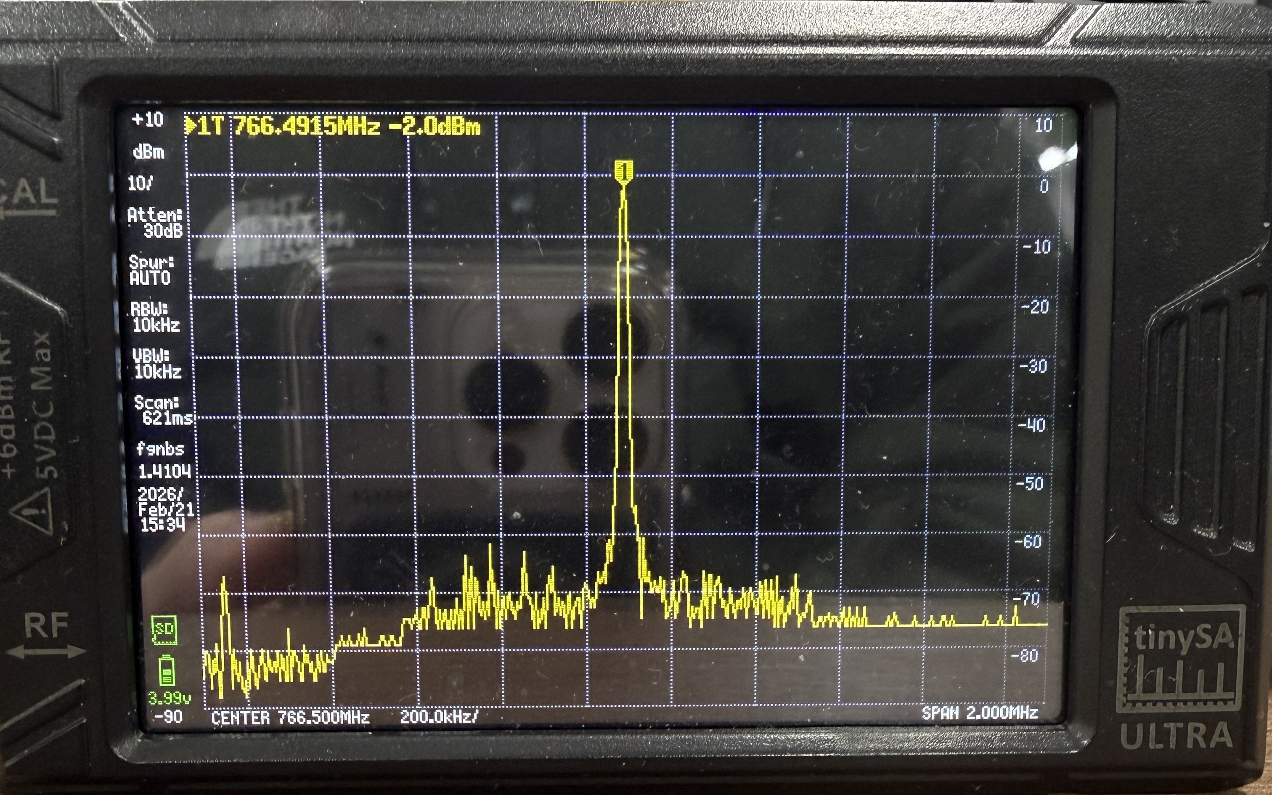Tap the 15:34 time readout
The width and height of the screenshot is (1272, 795).
tap(162, 524)
